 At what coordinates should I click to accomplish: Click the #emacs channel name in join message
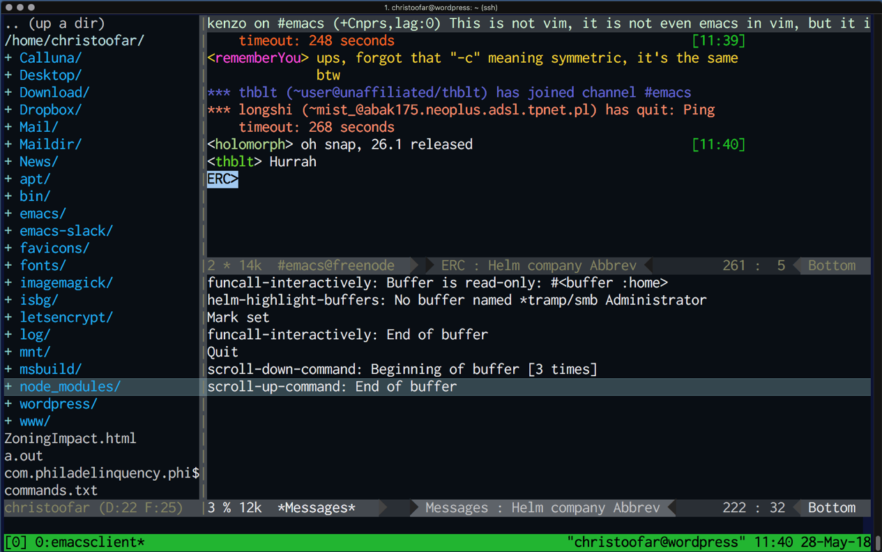tap(667, 93)
